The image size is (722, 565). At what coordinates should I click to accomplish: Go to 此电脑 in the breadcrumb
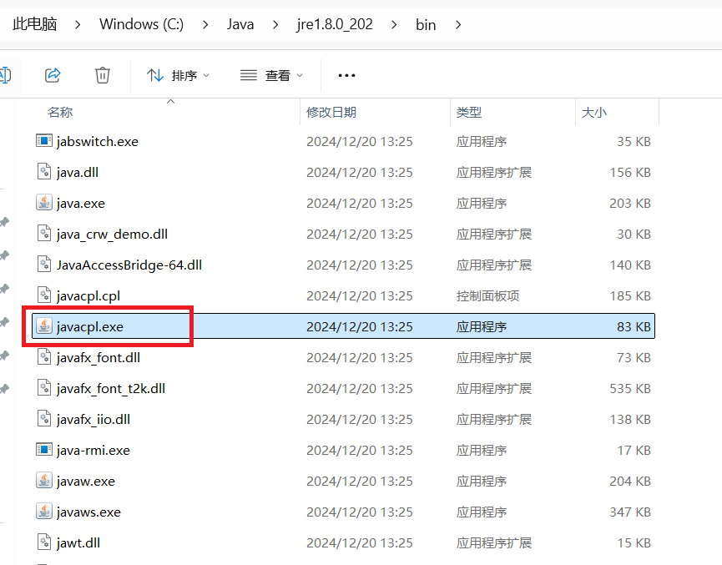point(34,24)
